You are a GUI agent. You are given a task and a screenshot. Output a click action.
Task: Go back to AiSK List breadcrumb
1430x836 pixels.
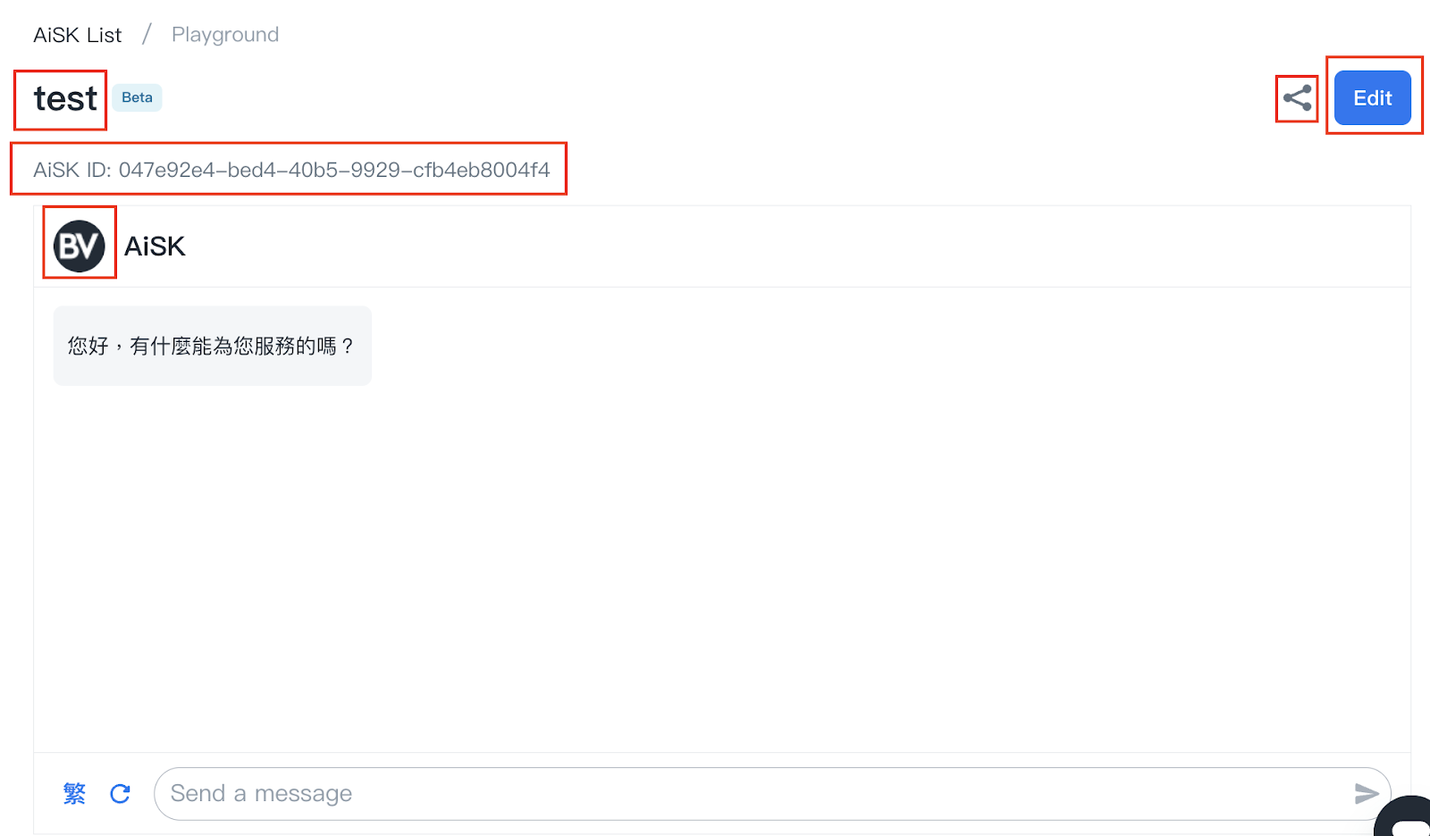point(77,35)
